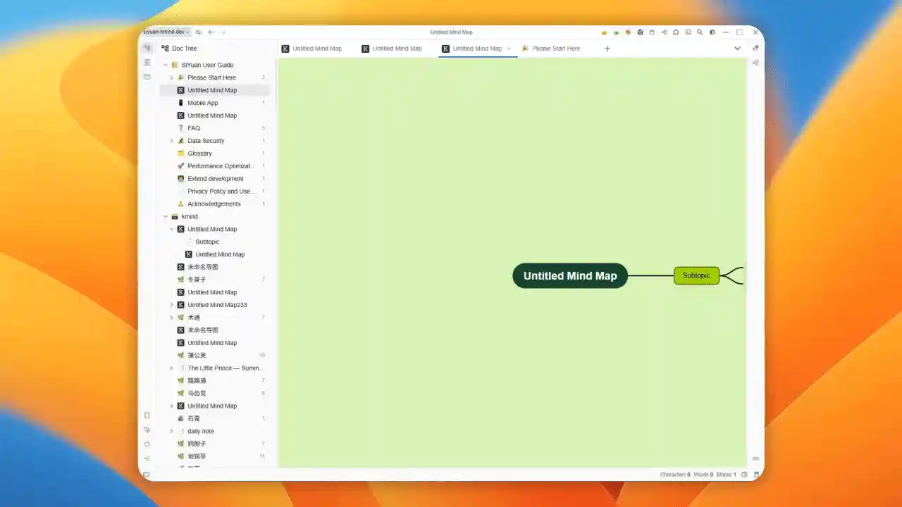Open Acknowledgements in the doc tree
Image resolution: width=902 pixels, height=507 pixels.
[x=215, y=204]
